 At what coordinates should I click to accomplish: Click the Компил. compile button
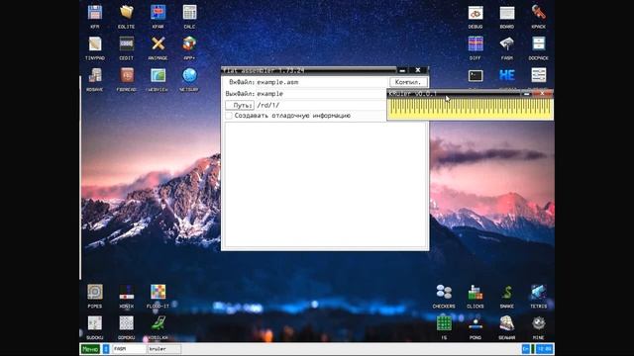[408, 82]
